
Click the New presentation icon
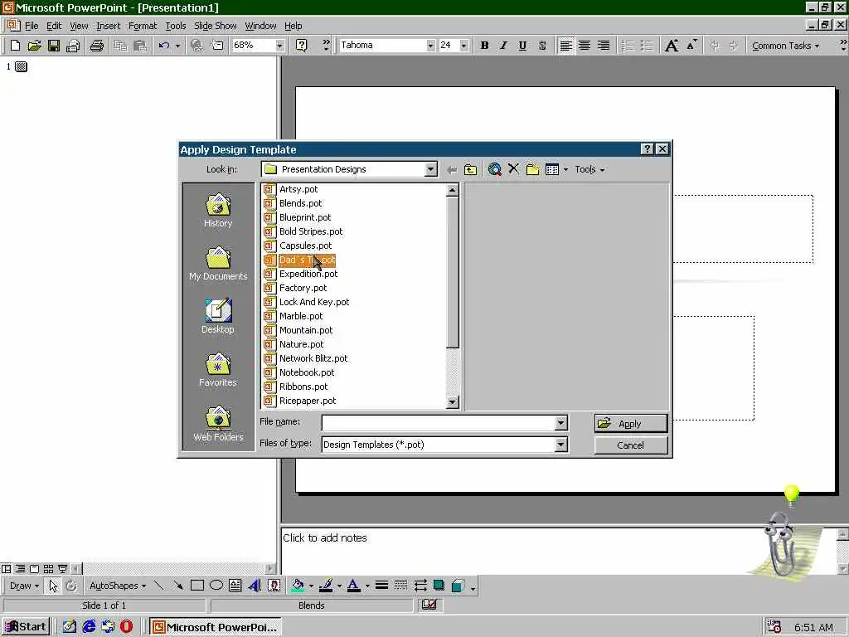(x=15, y=46)
